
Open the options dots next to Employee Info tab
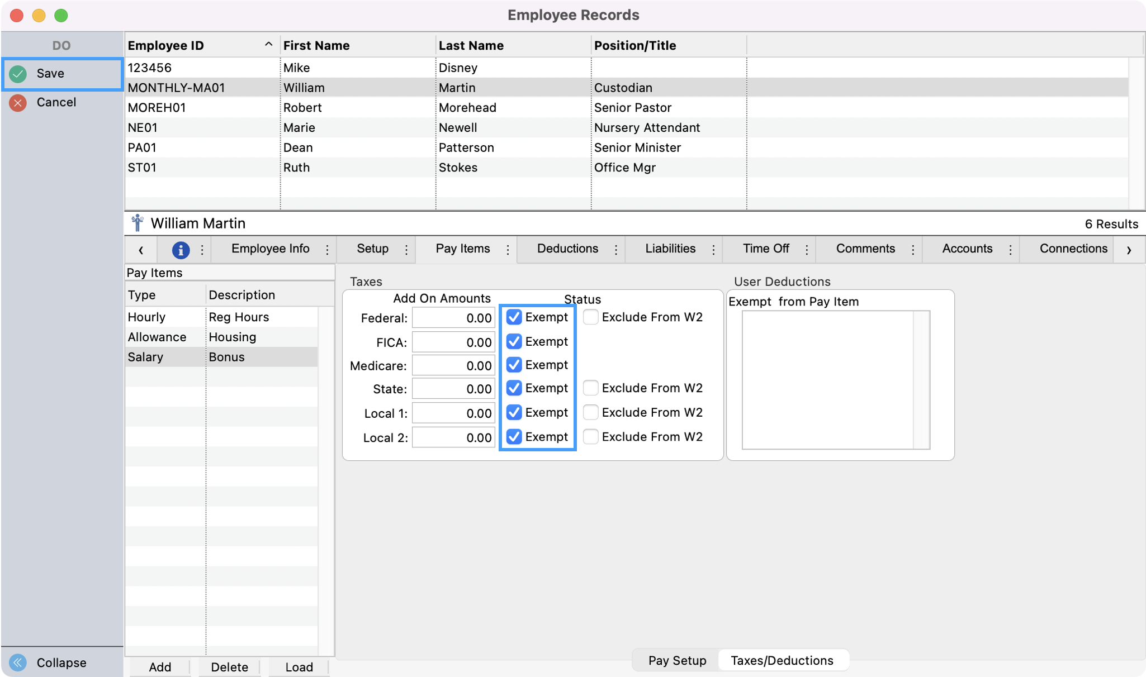click(x=327, y=250)
